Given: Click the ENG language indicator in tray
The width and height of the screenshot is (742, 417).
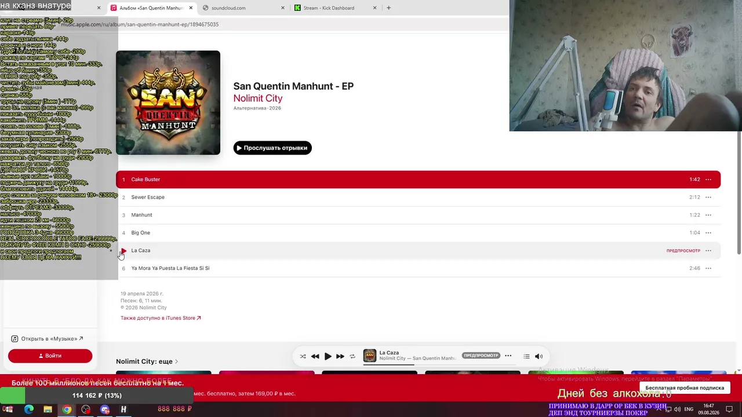Looking at the screenshot, I should (x=689, y=409).
